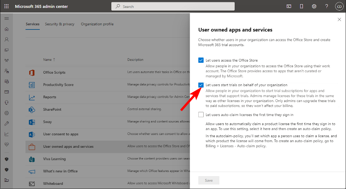Open Help question mark icon
The image size is (346, 189).
327,6
